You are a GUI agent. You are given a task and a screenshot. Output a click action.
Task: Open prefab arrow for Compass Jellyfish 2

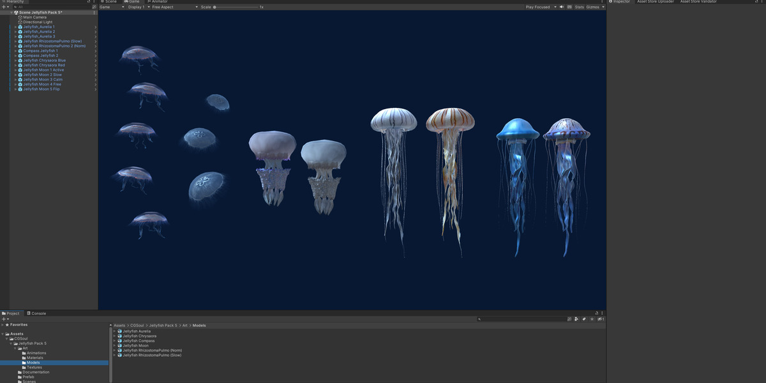[x=96, y=56]
